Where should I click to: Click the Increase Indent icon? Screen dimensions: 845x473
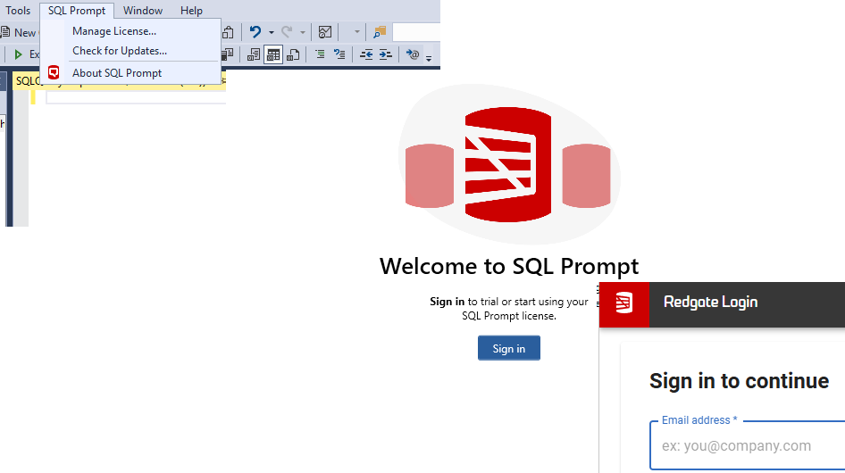[385, 54]
